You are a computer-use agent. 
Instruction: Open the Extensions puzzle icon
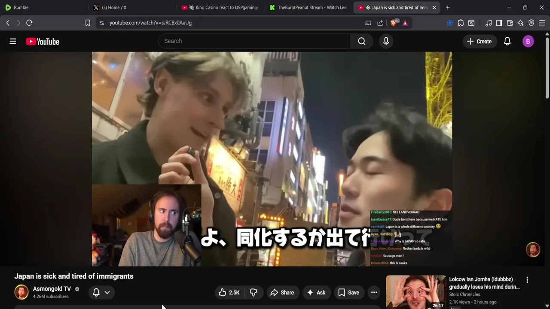(461, 23)
